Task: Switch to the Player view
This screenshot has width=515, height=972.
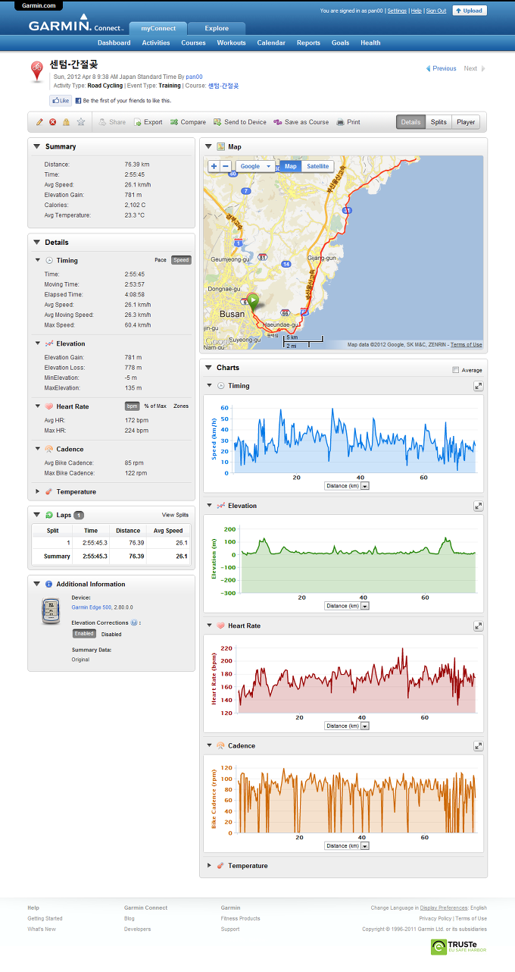Action: point(466,121)
